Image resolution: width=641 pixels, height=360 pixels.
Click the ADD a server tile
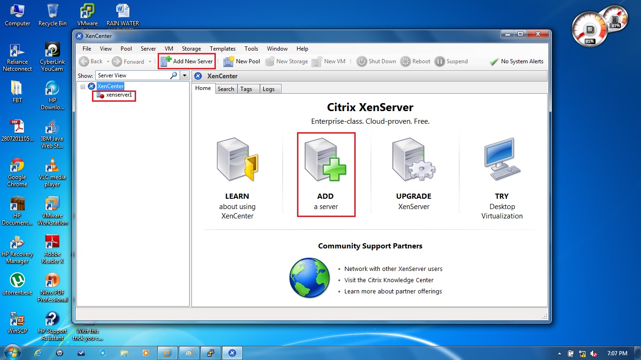point(326,174)
